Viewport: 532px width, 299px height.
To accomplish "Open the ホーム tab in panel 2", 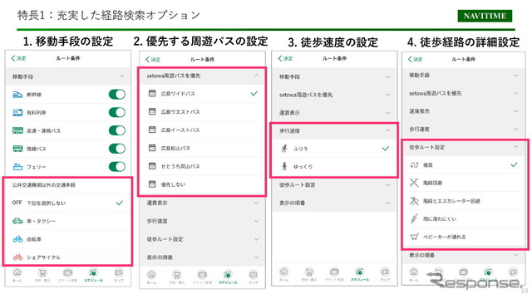I will click(x=151, y=277).
